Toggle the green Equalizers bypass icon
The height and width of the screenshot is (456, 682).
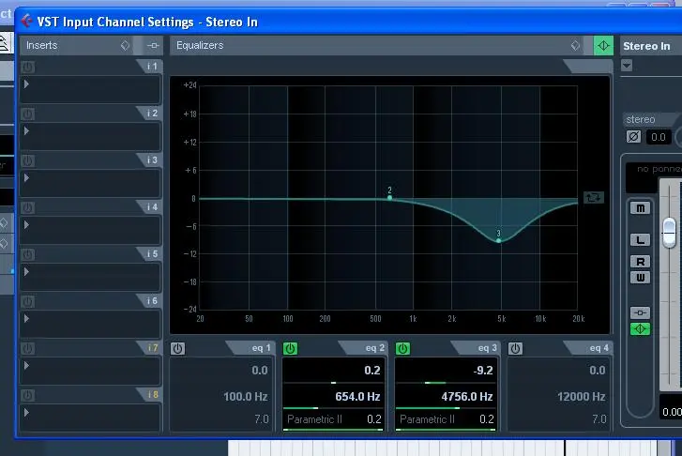click(x=603, y=46)
